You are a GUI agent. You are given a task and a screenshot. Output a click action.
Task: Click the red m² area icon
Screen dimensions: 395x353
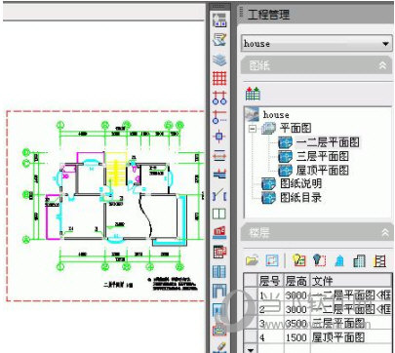click(219, 232)
